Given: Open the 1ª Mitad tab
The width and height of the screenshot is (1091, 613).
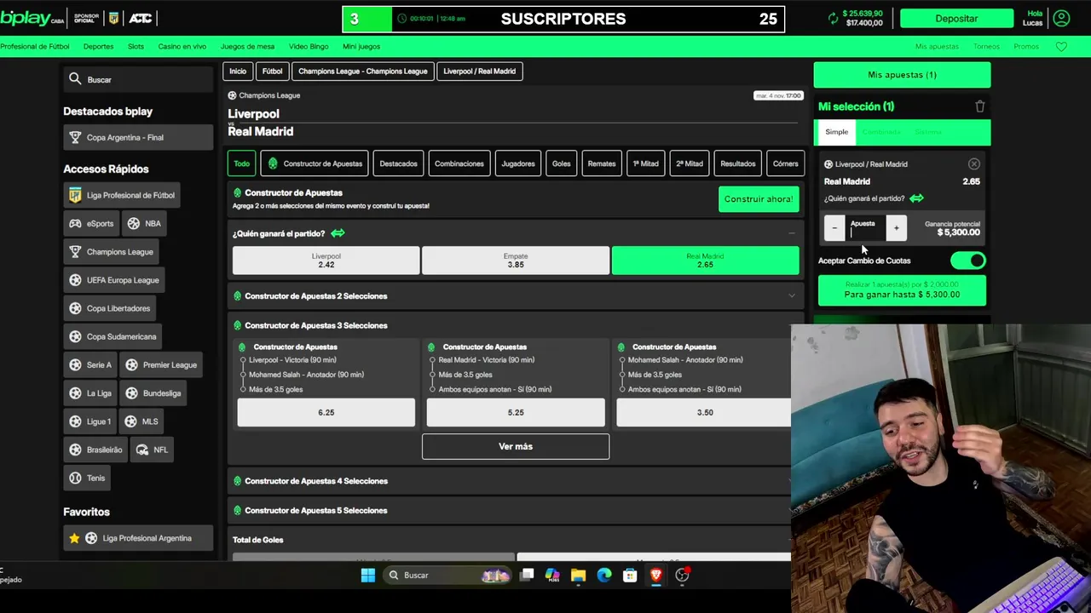Looking at the screenshot, I should coord(645,163).
